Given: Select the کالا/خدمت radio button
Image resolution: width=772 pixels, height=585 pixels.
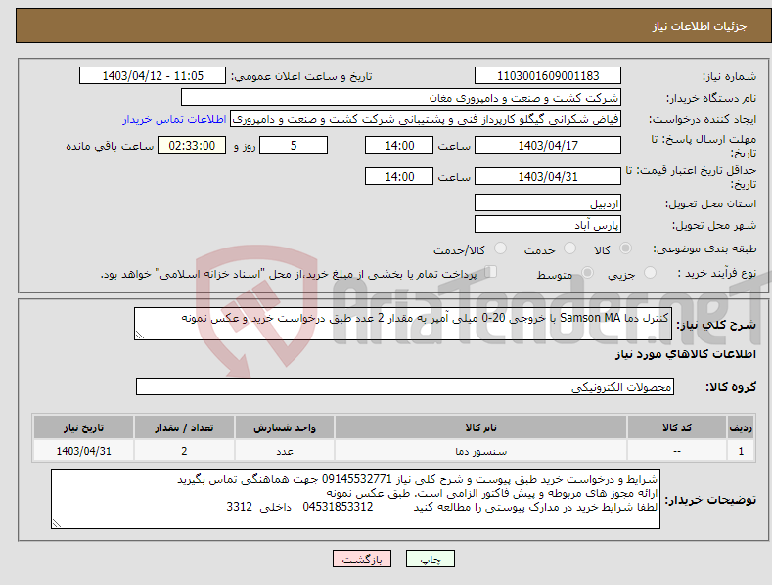Looking at the screenshot, I should click(500, 248).
